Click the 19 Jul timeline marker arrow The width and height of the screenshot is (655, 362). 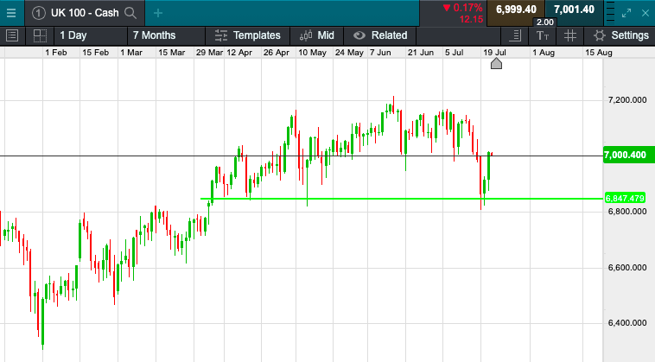pyautogui.click(x=496, y=64)
